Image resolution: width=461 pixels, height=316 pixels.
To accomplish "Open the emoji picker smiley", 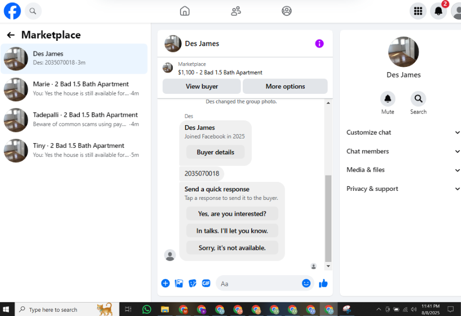I will click(x=306, y=283).
